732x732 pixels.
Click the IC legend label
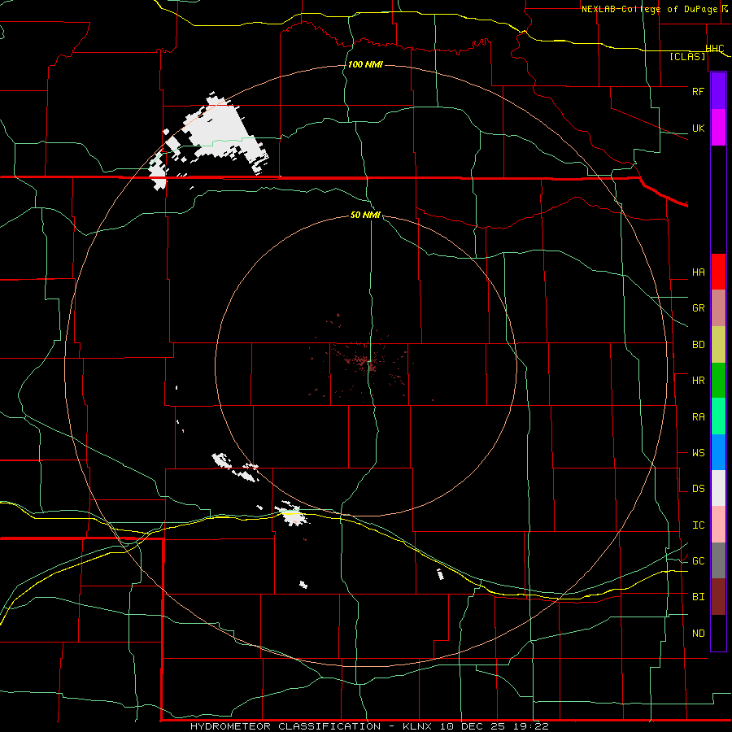[x=698, y=525]
